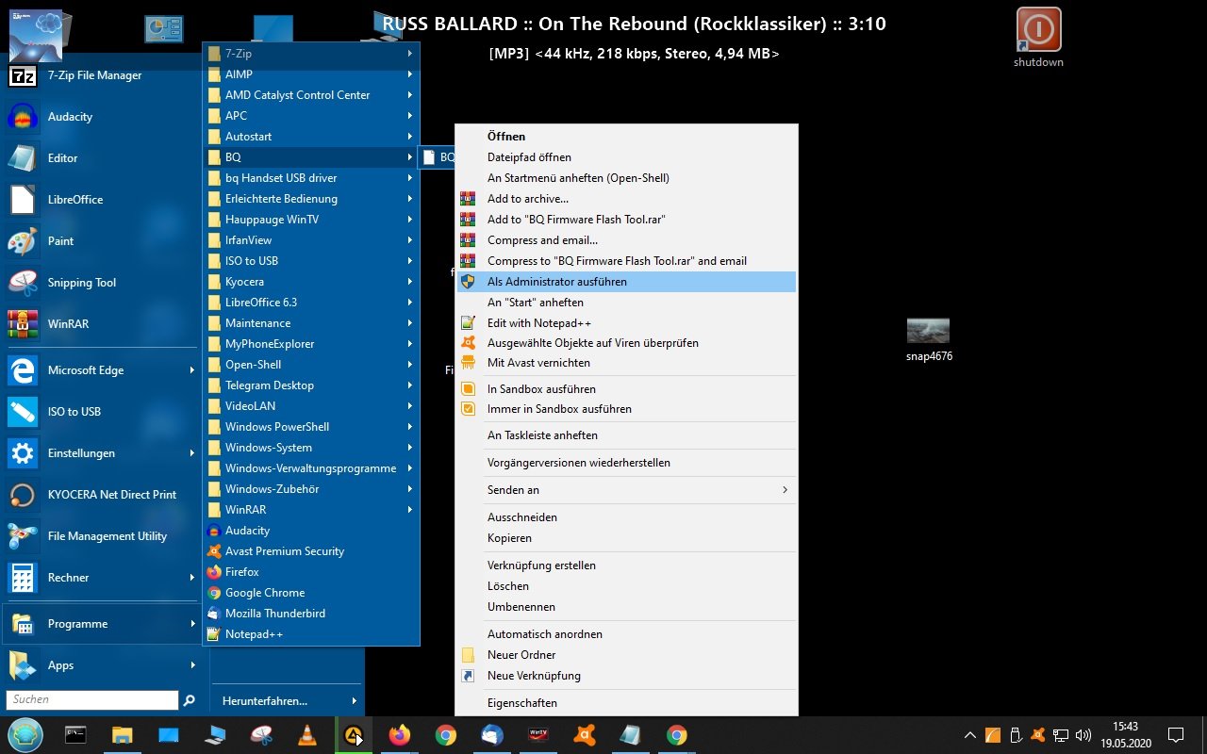Choose Umbenennen in context menu

[626, 607]
